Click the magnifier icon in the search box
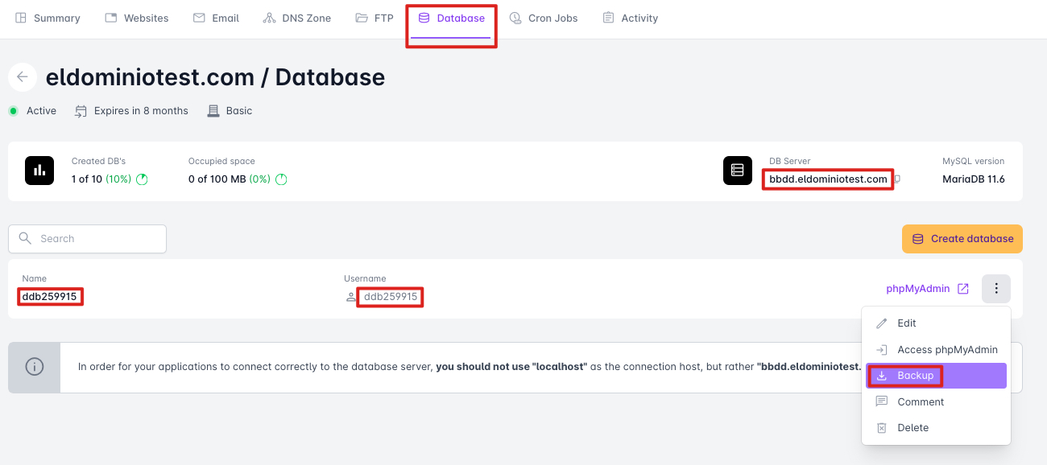The image size is (1047, 465). [x=26, y=239]
